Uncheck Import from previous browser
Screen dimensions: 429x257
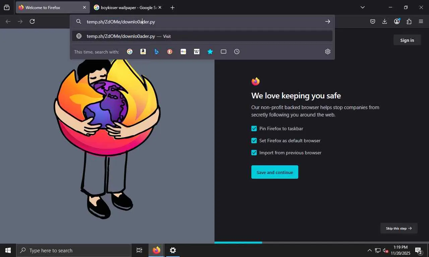point(254,153)
